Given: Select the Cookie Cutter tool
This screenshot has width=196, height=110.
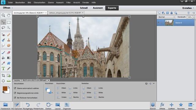Looking at the screenshot, I should (3, 81).
